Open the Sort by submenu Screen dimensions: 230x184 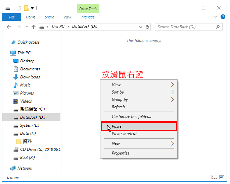[x=139, y=92]
